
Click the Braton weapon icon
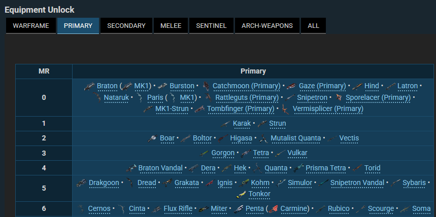89,86
